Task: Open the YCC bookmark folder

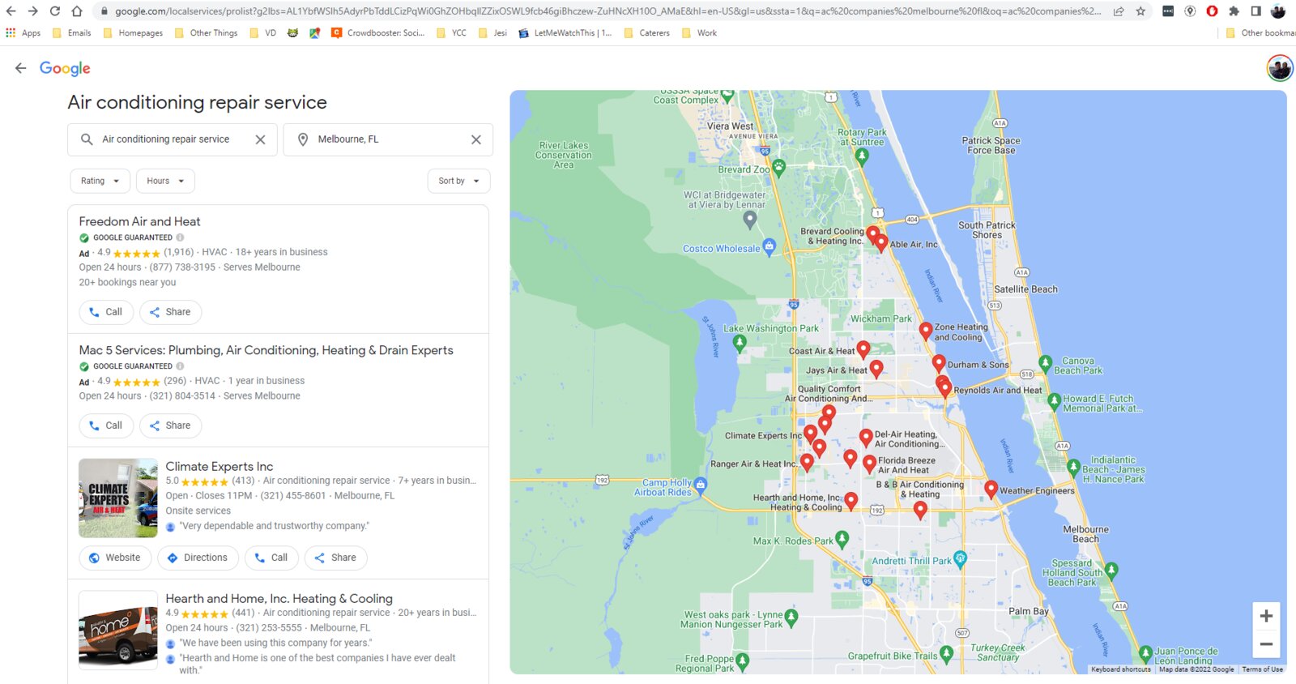Action: 451,33
